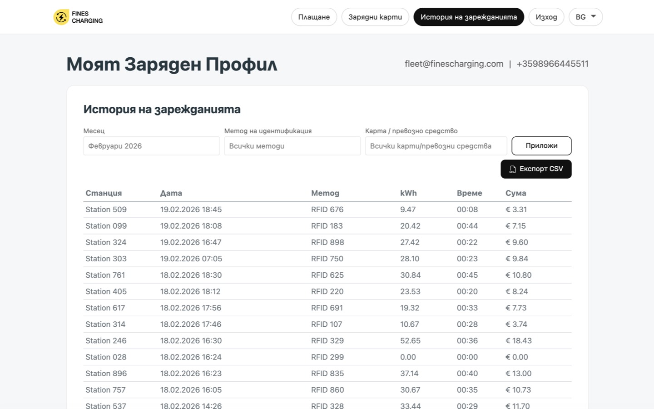Click the Експорт CSV button
The image size is (654, 409).
click(536, 169)
